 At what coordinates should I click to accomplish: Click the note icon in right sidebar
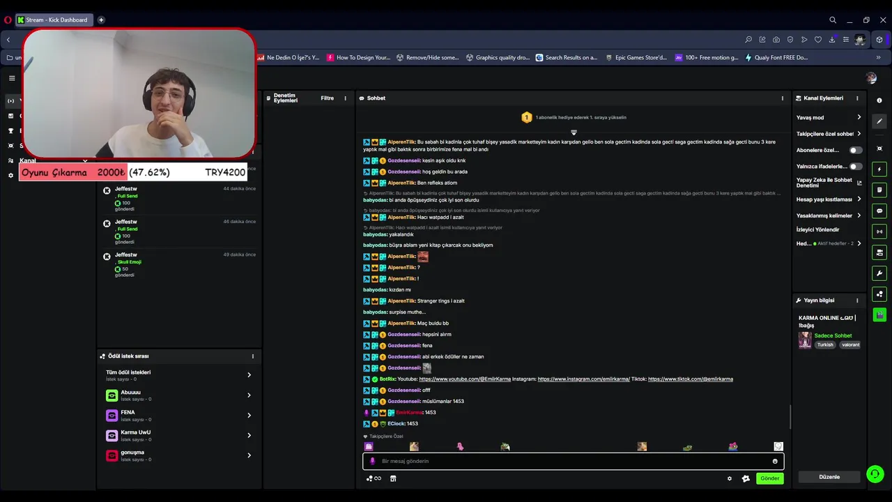(x=879, y=190)
